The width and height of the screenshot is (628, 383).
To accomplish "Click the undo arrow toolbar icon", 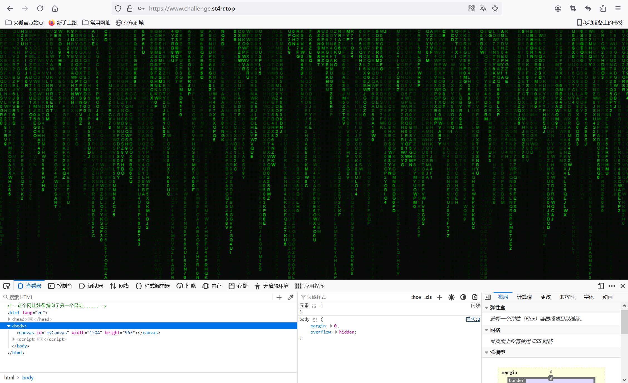I will [588, 9].
